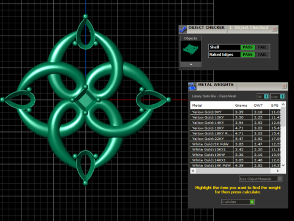Open the Use Object Materials dropdown

tap(260, 179)
